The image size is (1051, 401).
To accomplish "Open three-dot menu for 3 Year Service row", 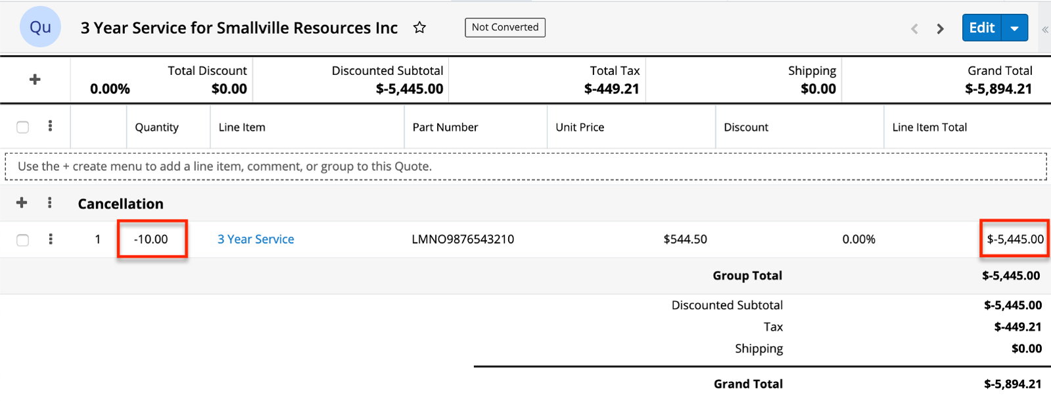I will coord(50,239).
